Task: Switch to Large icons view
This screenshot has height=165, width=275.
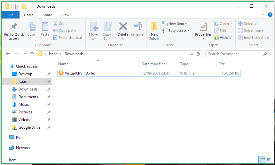Action: [x=269, y=160]
